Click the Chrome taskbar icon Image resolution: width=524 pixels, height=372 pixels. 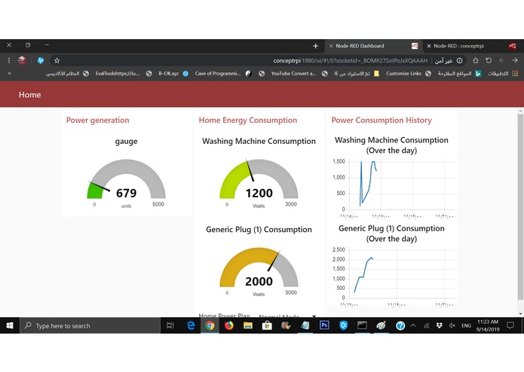210,325
